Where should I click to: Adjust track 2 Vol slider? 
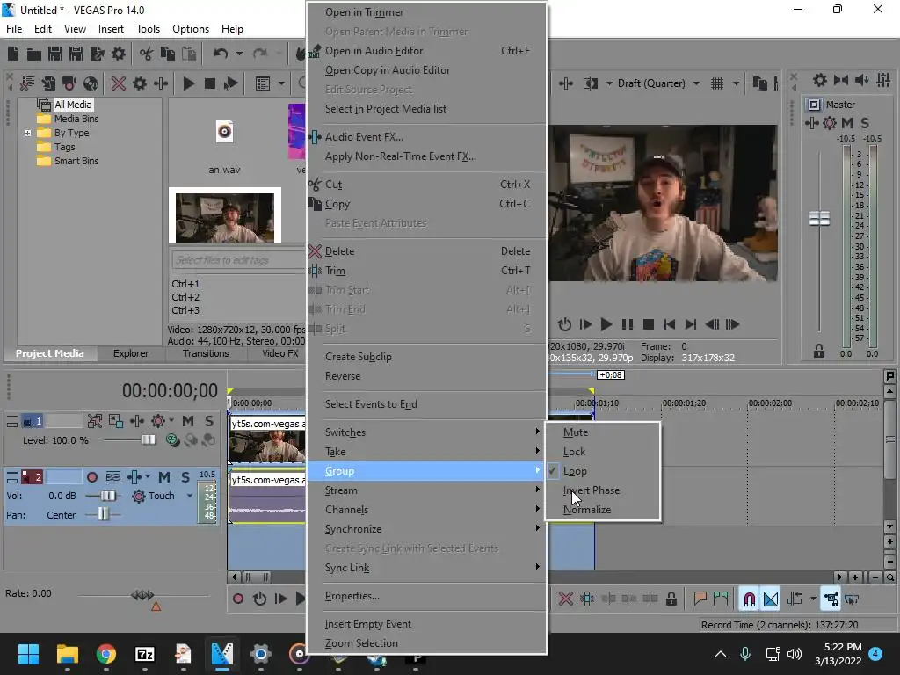106,496
